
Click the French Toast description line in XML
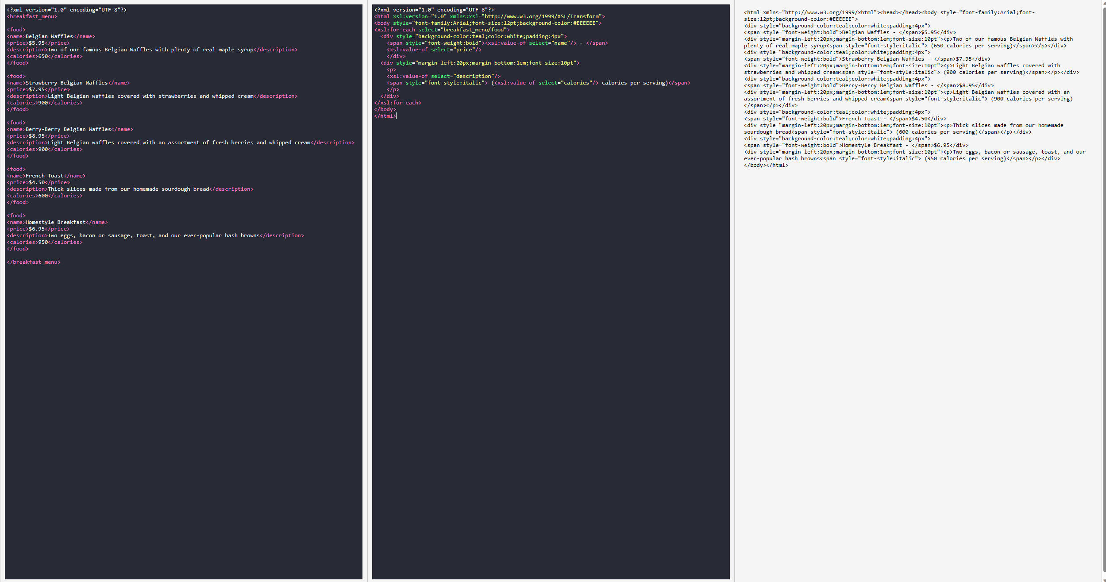(x=130, y=189)
